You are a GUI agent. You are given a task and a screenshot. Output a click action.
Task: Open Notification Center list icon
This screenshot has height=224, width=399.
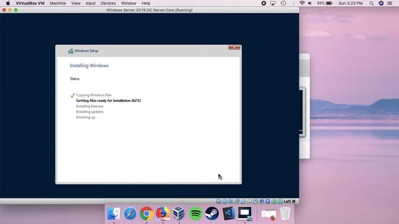tap(390, 3)
